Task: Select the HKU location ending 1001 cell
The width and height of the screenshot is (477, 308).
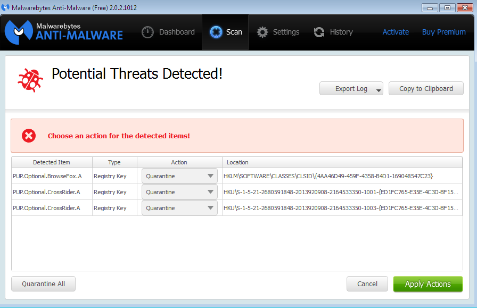Action: 342,192
